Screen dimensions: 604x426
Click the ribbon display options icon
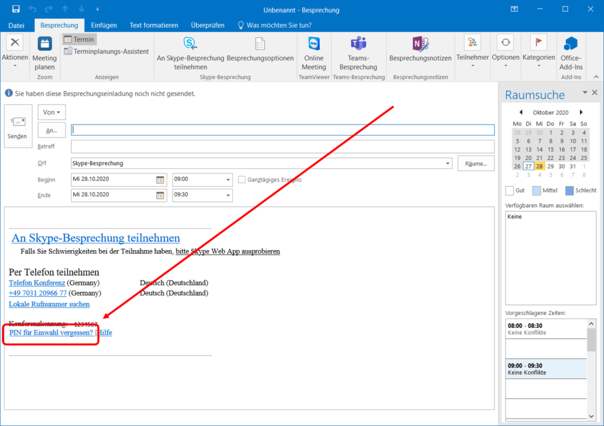point(514,9)
